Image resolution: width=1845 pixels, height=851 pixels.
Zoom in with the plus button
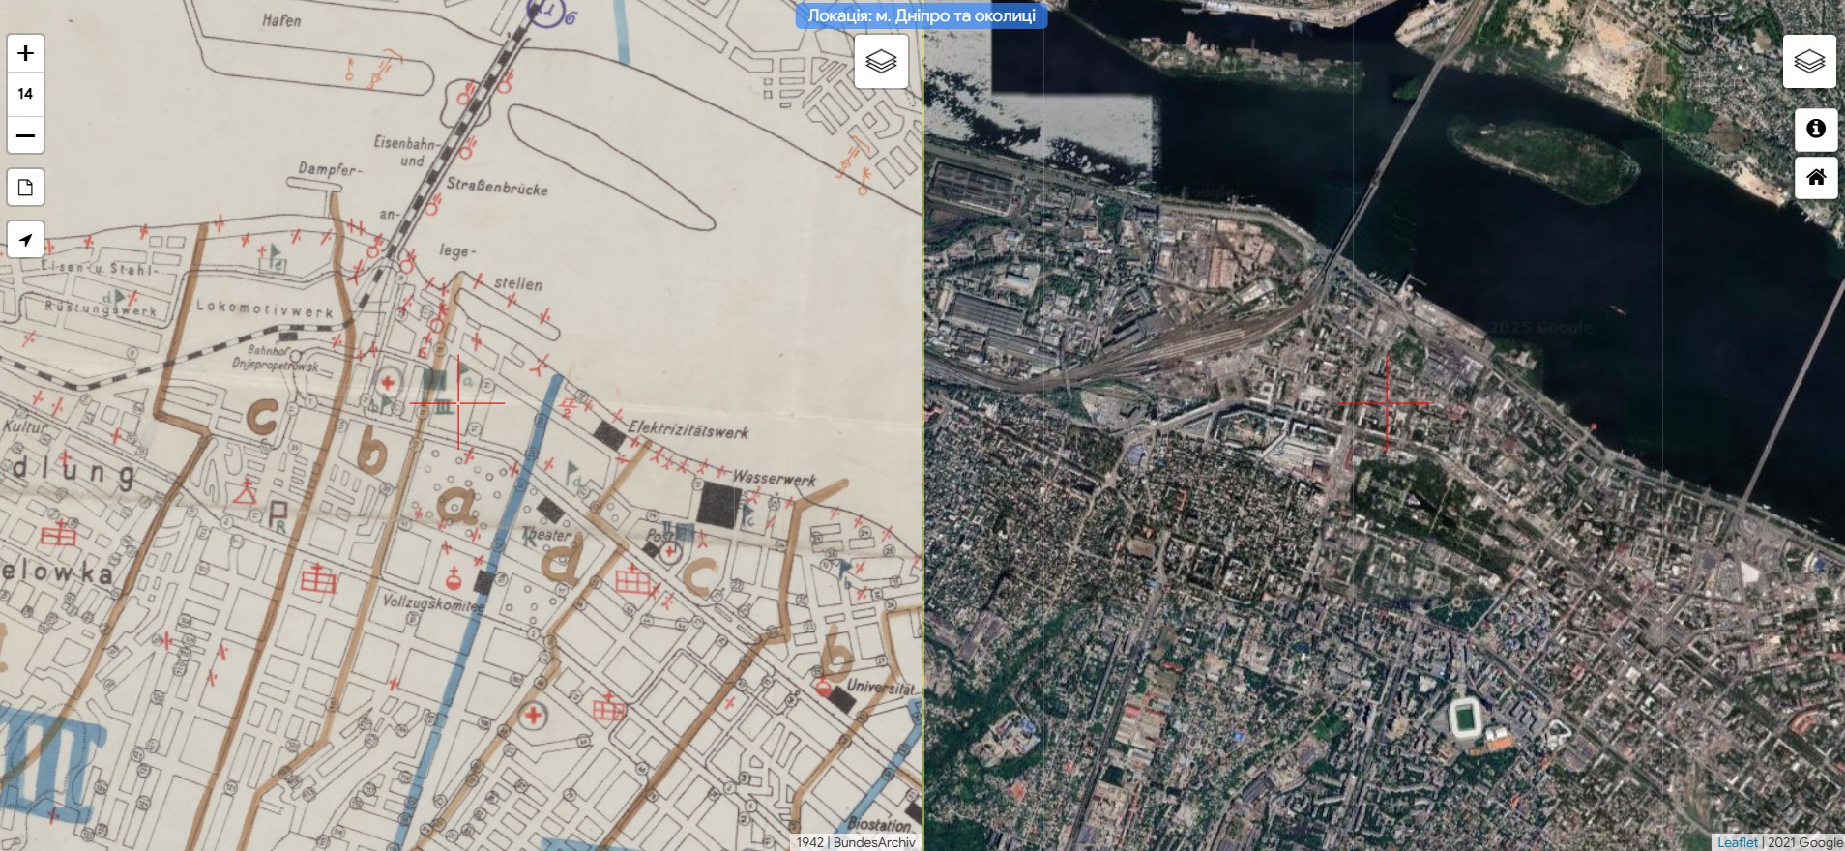(x=25, y=53)
